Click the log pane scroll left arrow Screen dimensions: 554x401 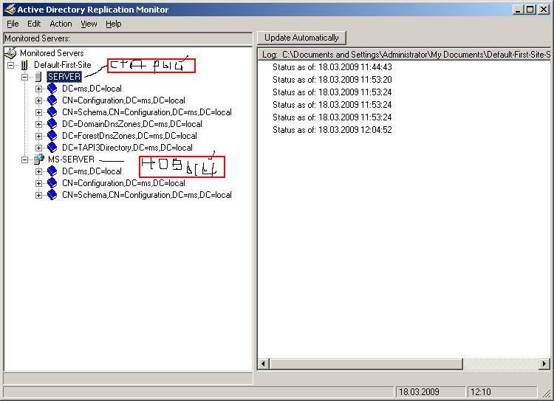[x=263, y=363]
